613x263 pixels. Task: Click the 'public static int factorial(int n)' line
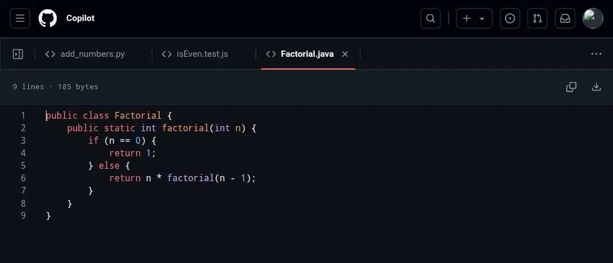point(161,128)
